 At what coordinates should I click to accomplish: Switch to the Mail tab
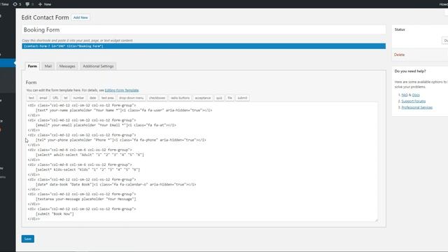[48, 66]
